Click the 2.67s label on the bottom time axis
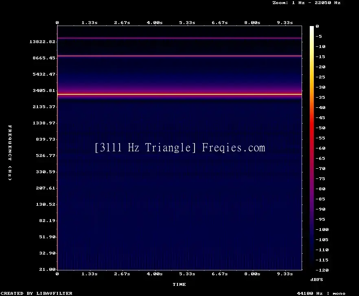359x296 pixels. click(x=122, y=274)
